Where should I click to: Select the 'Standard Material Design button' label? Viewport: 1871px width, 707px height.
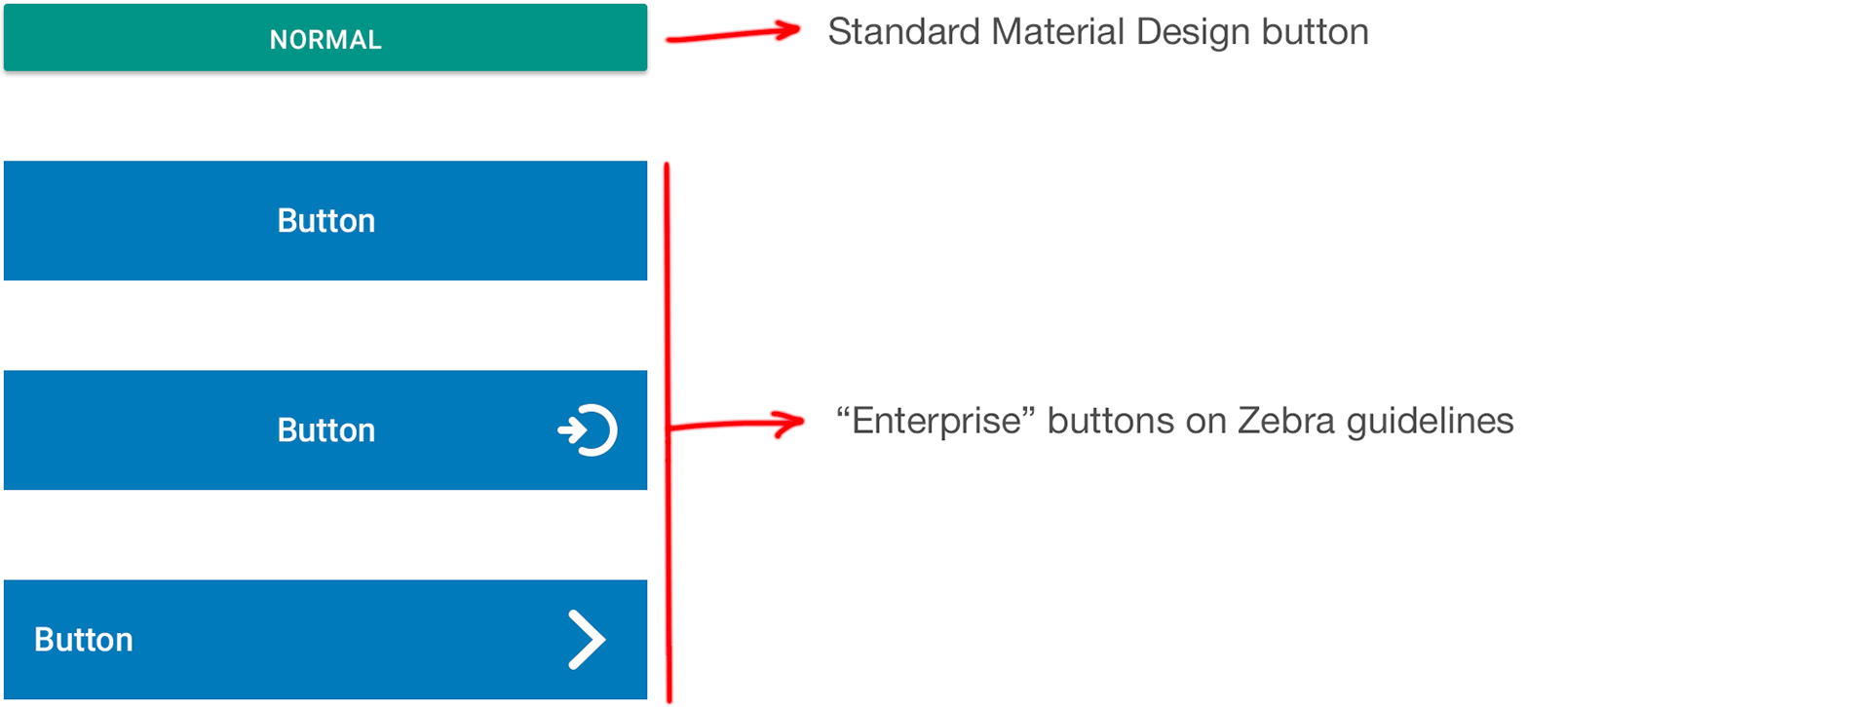pyautogui.click(x=1098, y=32)
